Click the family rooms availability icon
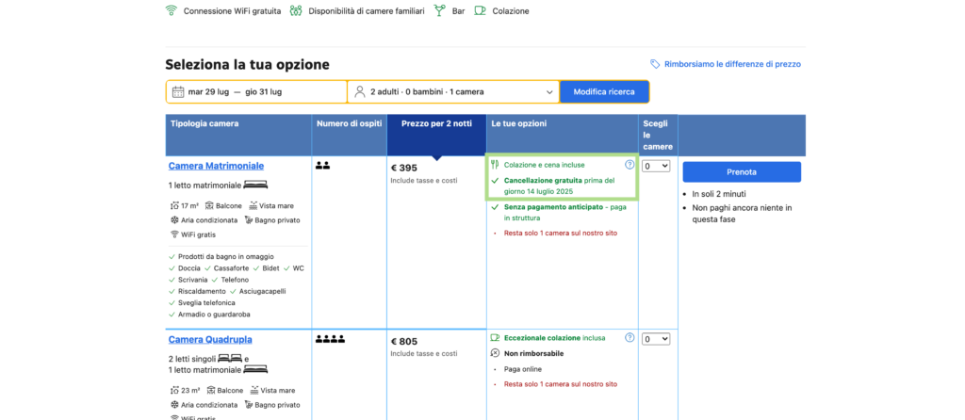The image size is (965, 420). click(x=296, y=11)
